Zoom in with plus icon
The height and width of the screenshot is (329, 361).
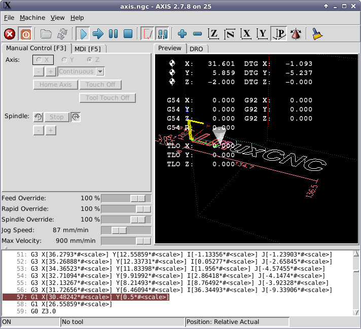(x=183, y=34)
